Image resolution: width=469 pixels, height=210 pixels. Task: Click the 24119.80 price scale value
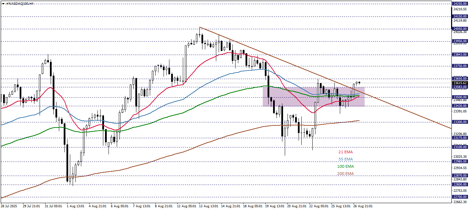point(460,21)
